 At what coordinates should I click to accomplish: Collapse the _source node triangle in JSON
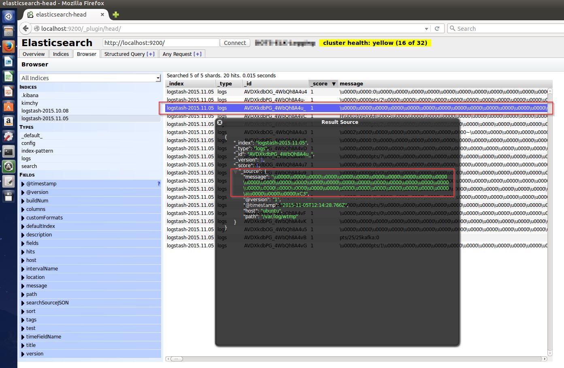(236, 172)
